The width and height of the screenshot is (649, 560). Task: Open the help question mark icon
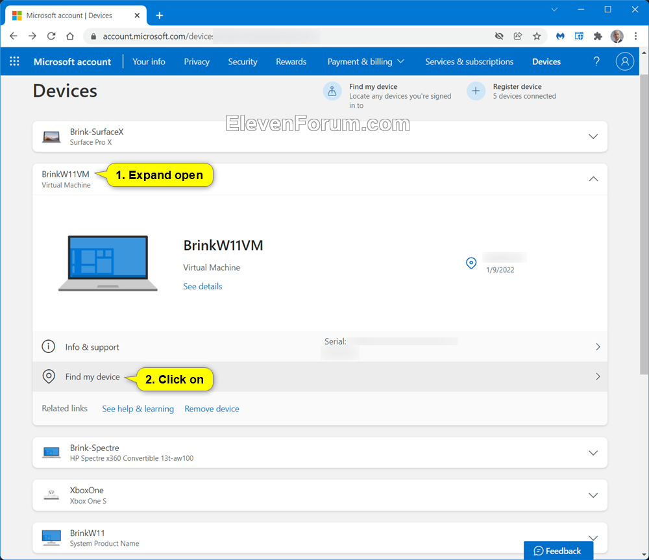coord(596,62)
